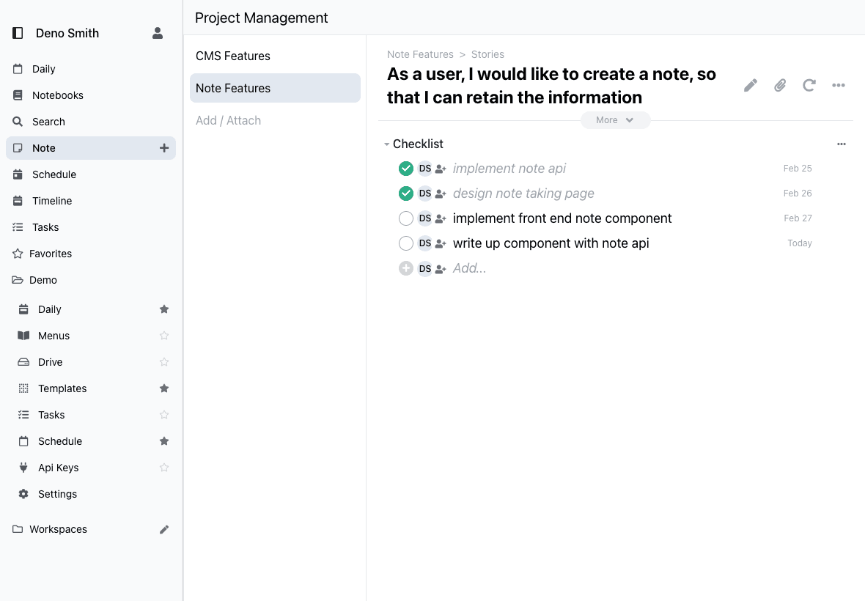Unfavorite Daily under Demo via star
The height and width of the screenshot is (601, 865).
pyautogui.click(x=164, y=309)
